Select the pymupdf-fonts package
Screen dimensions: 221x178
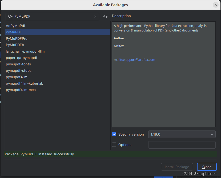point(58,64)
